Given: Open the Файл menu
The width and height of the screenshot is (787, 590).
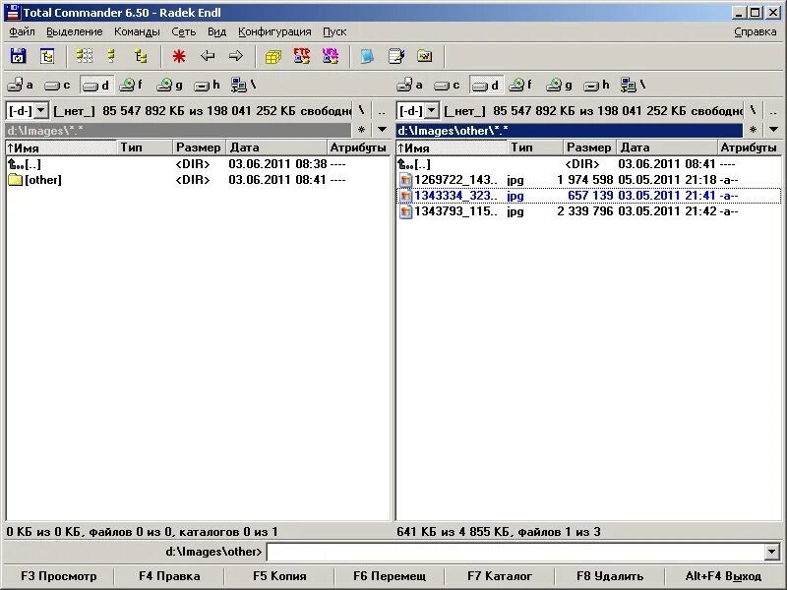Looking at the screenshot, I should (x=22, y=31).
